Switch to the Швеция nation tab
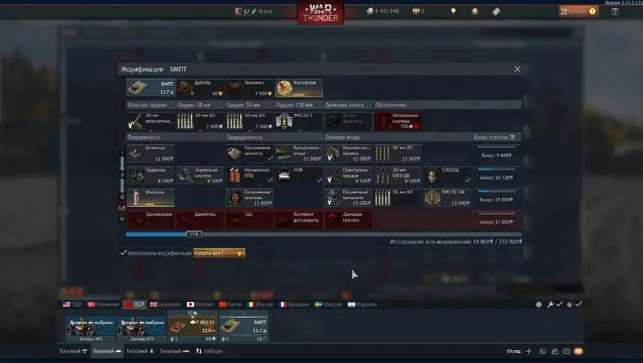The height and width of the screenshot is (363, 643). pyautogui.click(x=328, y=305)
